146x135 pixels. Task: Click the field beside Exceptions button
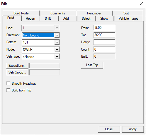45,66
